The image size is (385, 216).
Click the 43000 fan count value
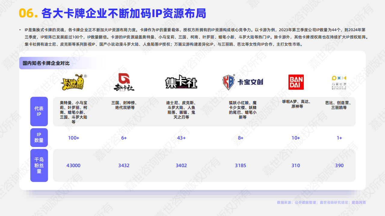pos(73,165)
